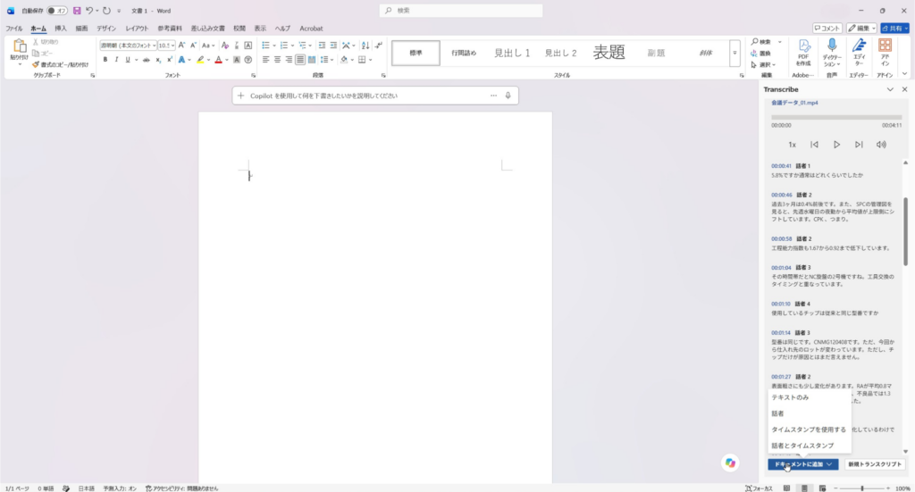Show paragraph marks with the pilcrow icon

click(378, 45)
